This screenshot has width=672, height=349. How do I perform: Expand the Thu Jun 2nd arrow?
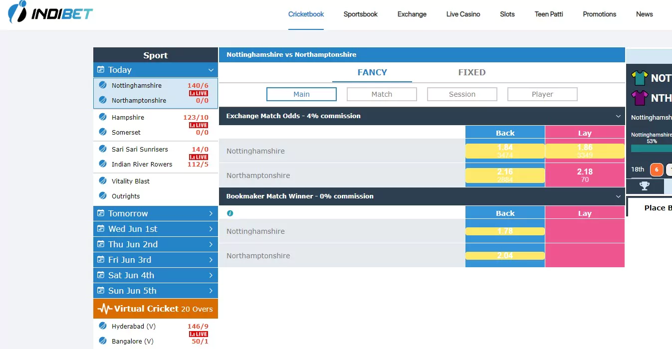[x=211, y=244]
